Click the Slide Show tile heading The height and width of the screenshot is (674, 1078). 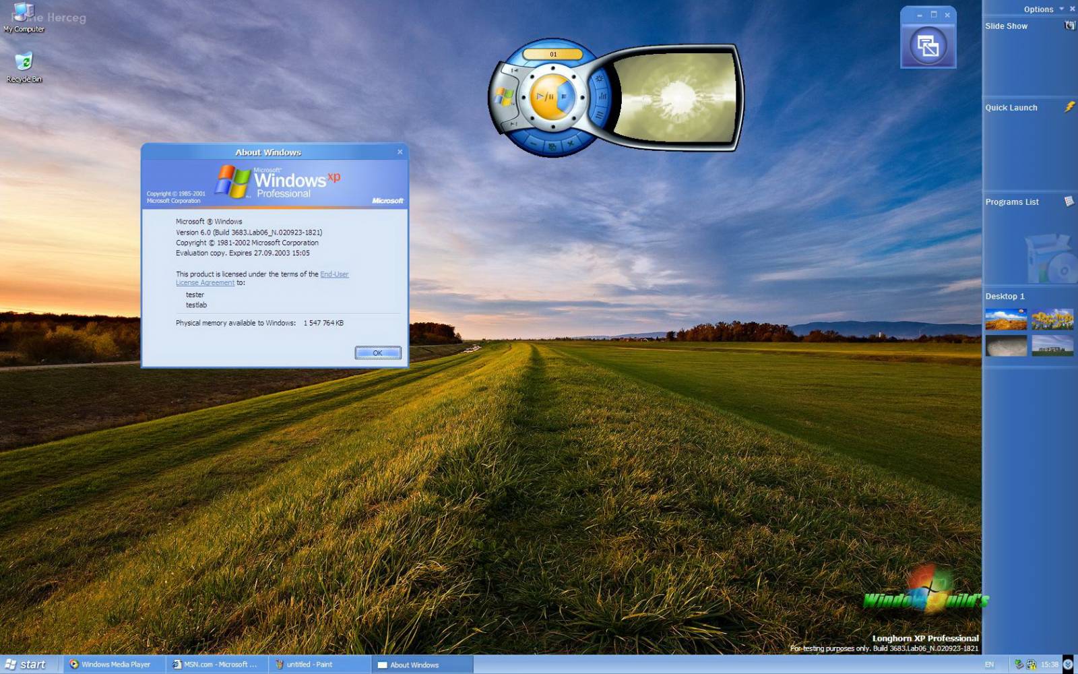1006,26
